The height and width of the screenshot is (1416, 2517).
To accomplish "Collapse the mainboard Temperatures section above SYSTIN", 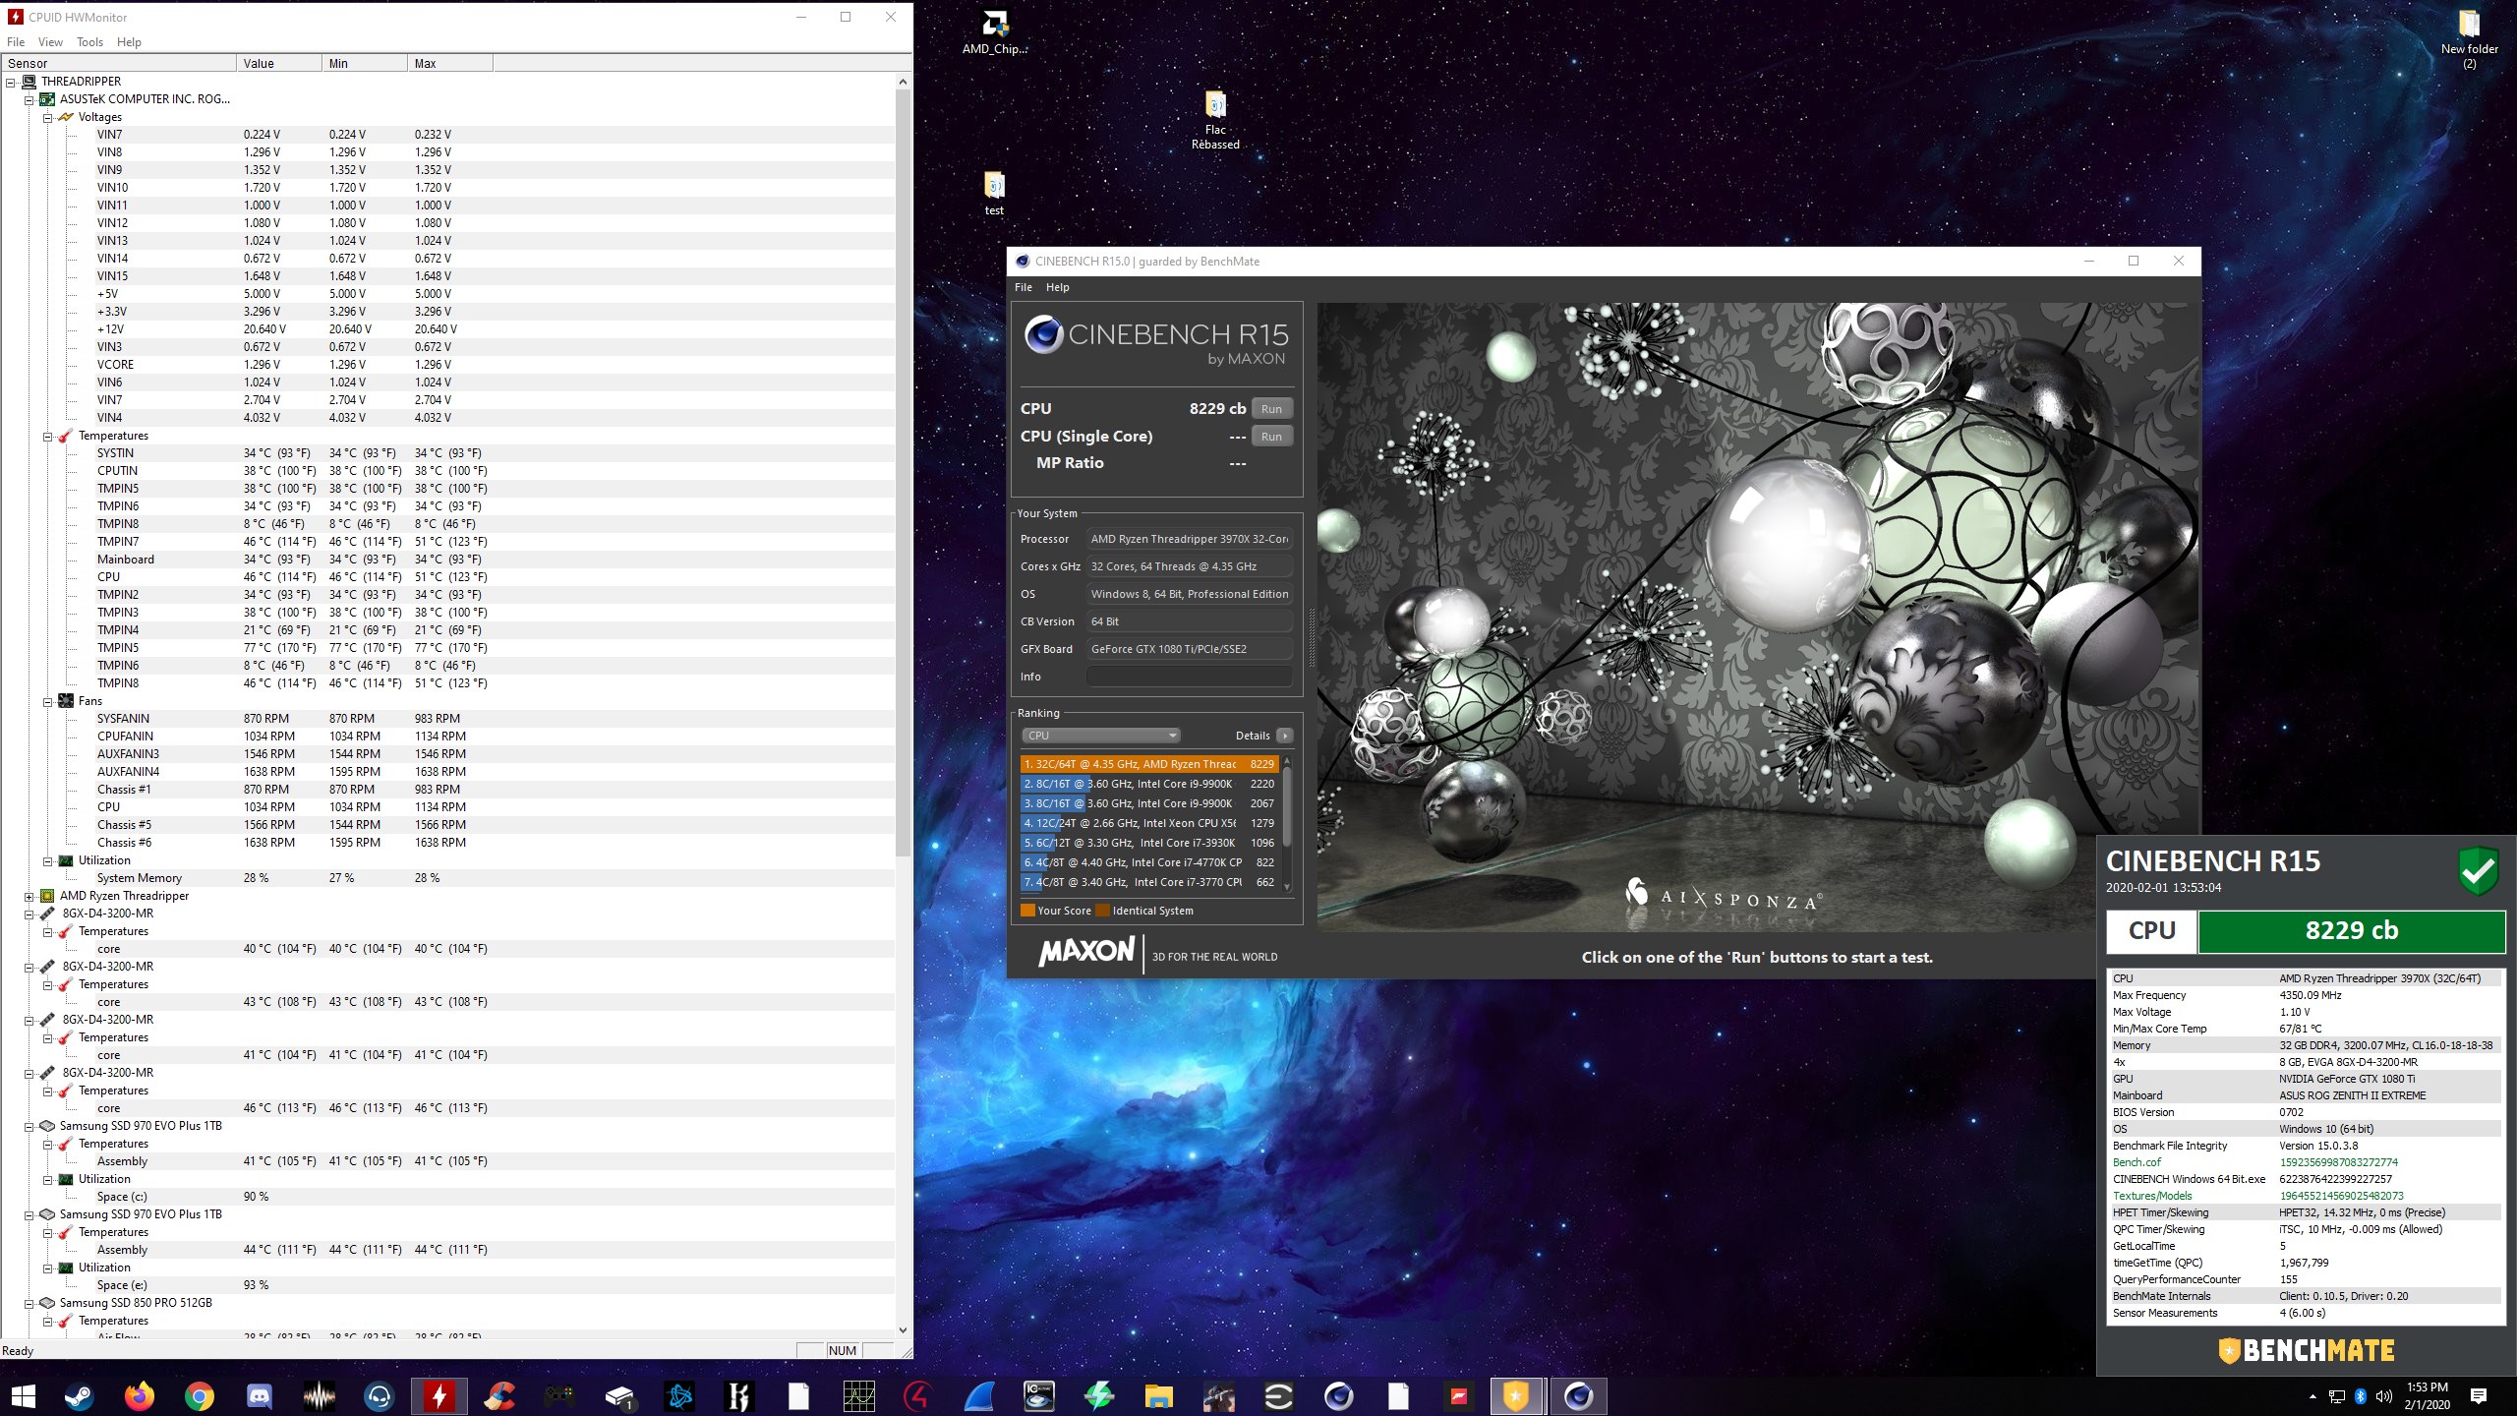I will (x=47, y=436).
